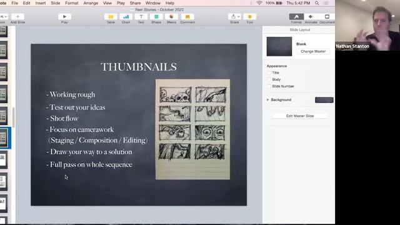Open the Window menu
The width and height of the screenshot is (400, 225).
[153, 3]
